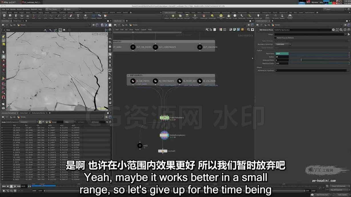
Task: Click the Radius input field
Action: point(282,57)
